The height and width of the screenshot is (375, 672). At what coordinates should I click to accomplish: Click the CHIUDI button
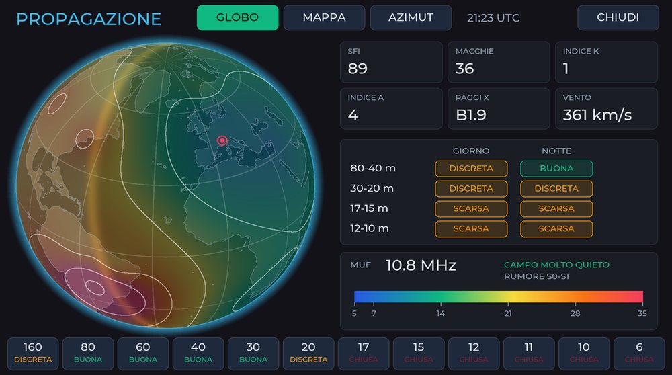(x=618, y=17)
